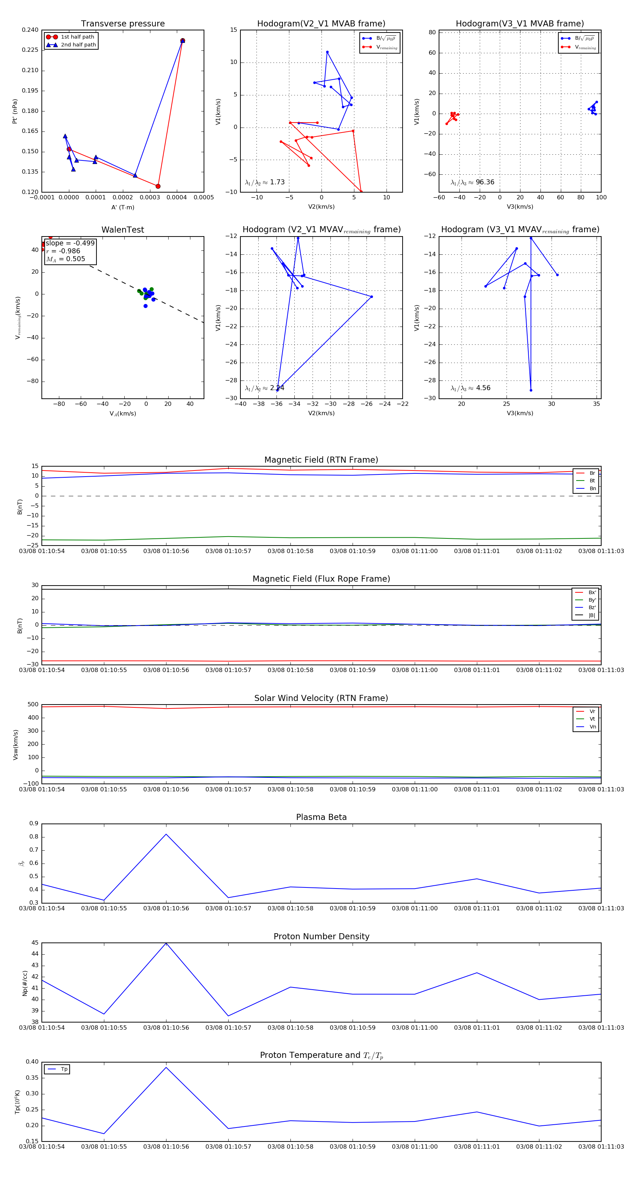Click the Hodogram V2_V1 MVAV remaining frame title

click(321, 230)
